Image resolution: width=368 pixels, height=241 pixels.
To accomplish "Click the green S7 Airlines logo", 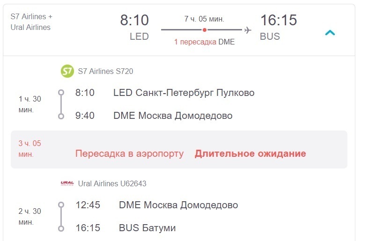I will (67, 71).
